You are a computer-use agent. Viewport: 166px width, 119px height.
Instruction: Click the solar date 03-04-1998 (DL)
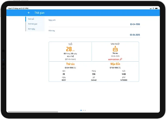click(70, 68)
